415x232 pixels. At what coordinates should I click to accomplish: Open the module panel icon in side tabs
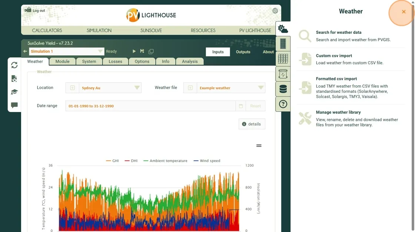[283, 44]
